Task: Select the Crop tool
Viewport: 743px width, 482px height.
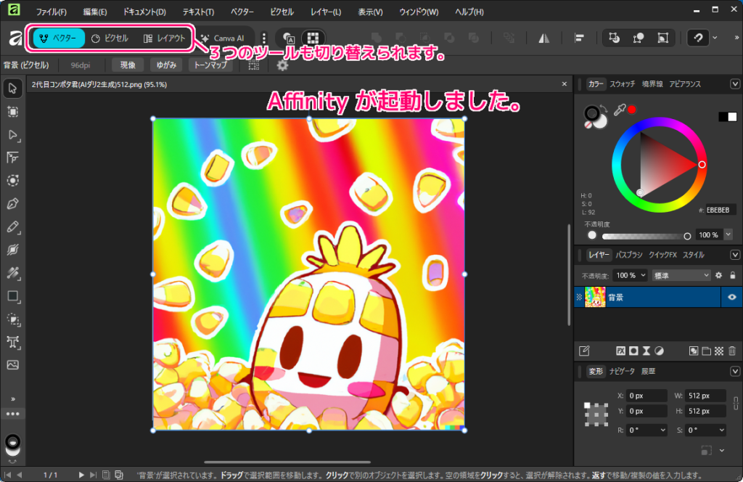Action: tap(12, 113)
